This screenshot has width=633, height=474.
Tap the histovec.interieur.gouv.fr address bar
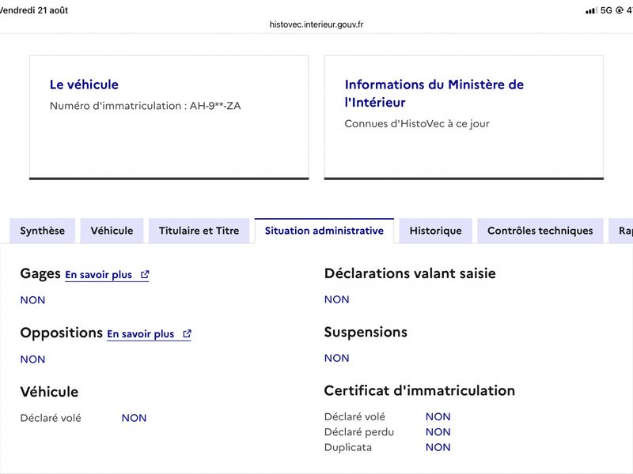[316, 24]
